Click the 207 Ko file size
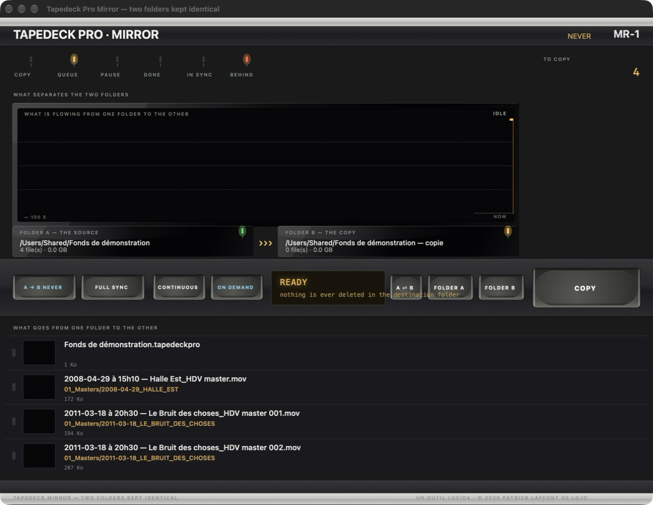 tap(73, 468)
